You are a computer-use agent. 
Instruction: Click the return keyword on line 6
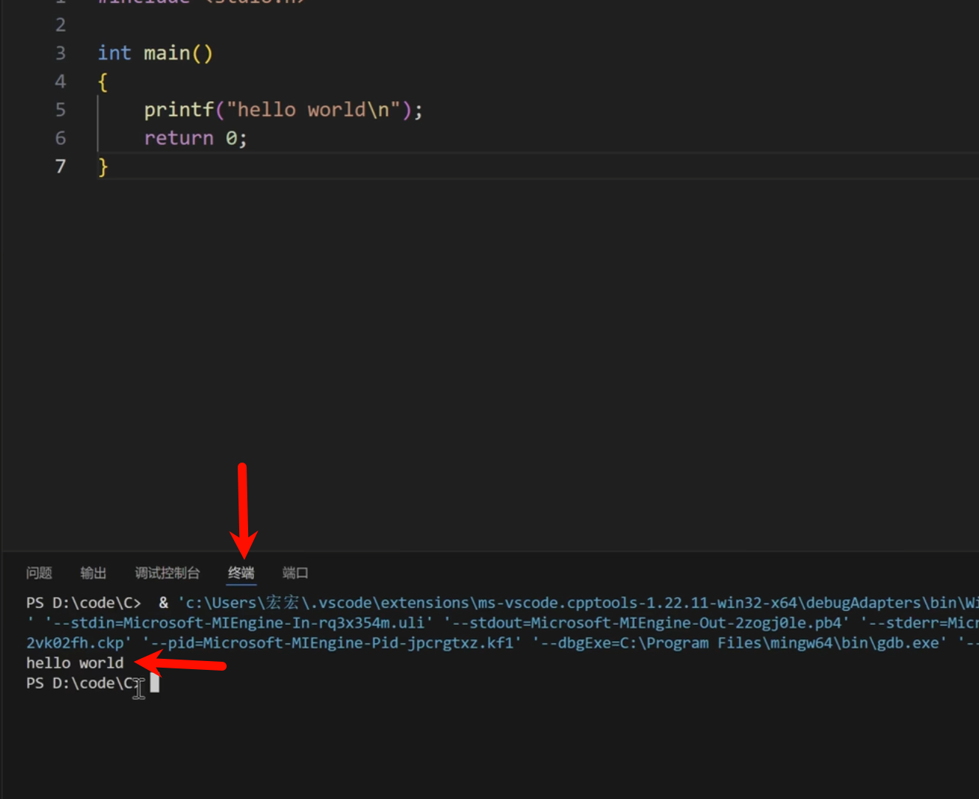tap(179, 138)
